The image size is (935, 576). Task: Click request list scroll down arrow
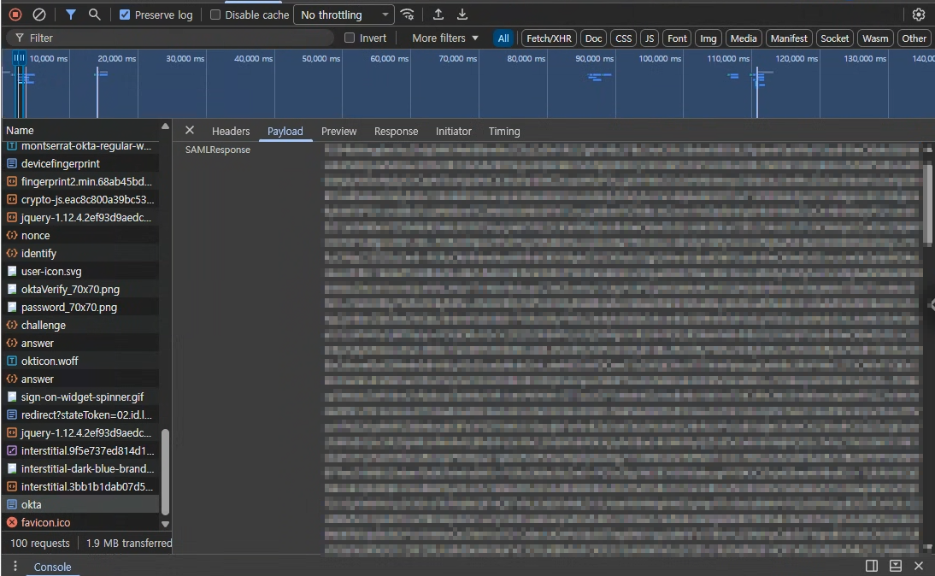165,524
